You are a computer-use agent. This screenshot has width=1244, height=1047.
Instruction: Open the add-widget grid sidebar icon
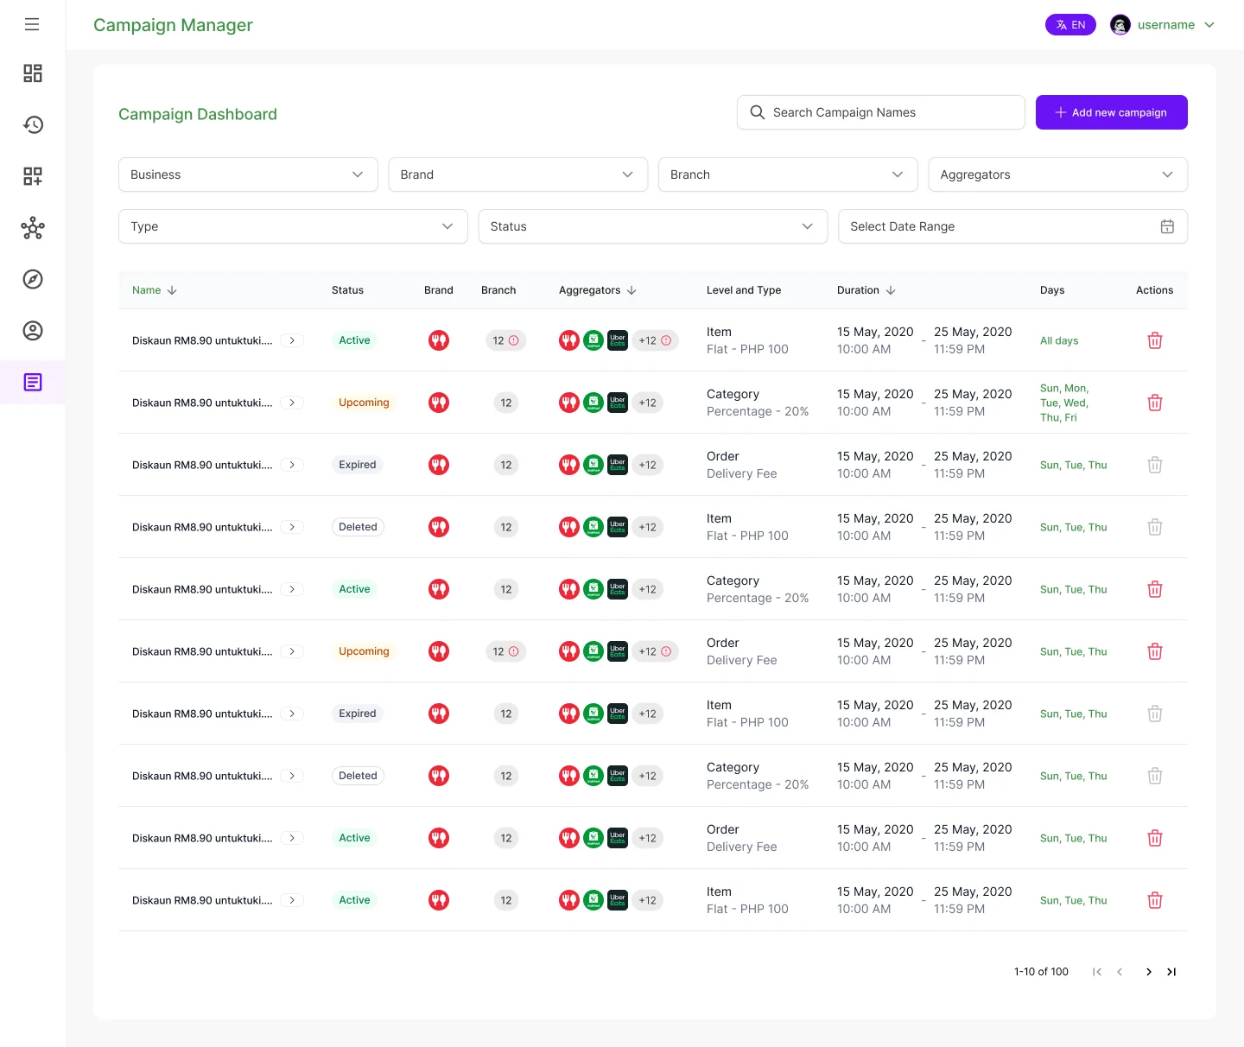pos(33,176)
